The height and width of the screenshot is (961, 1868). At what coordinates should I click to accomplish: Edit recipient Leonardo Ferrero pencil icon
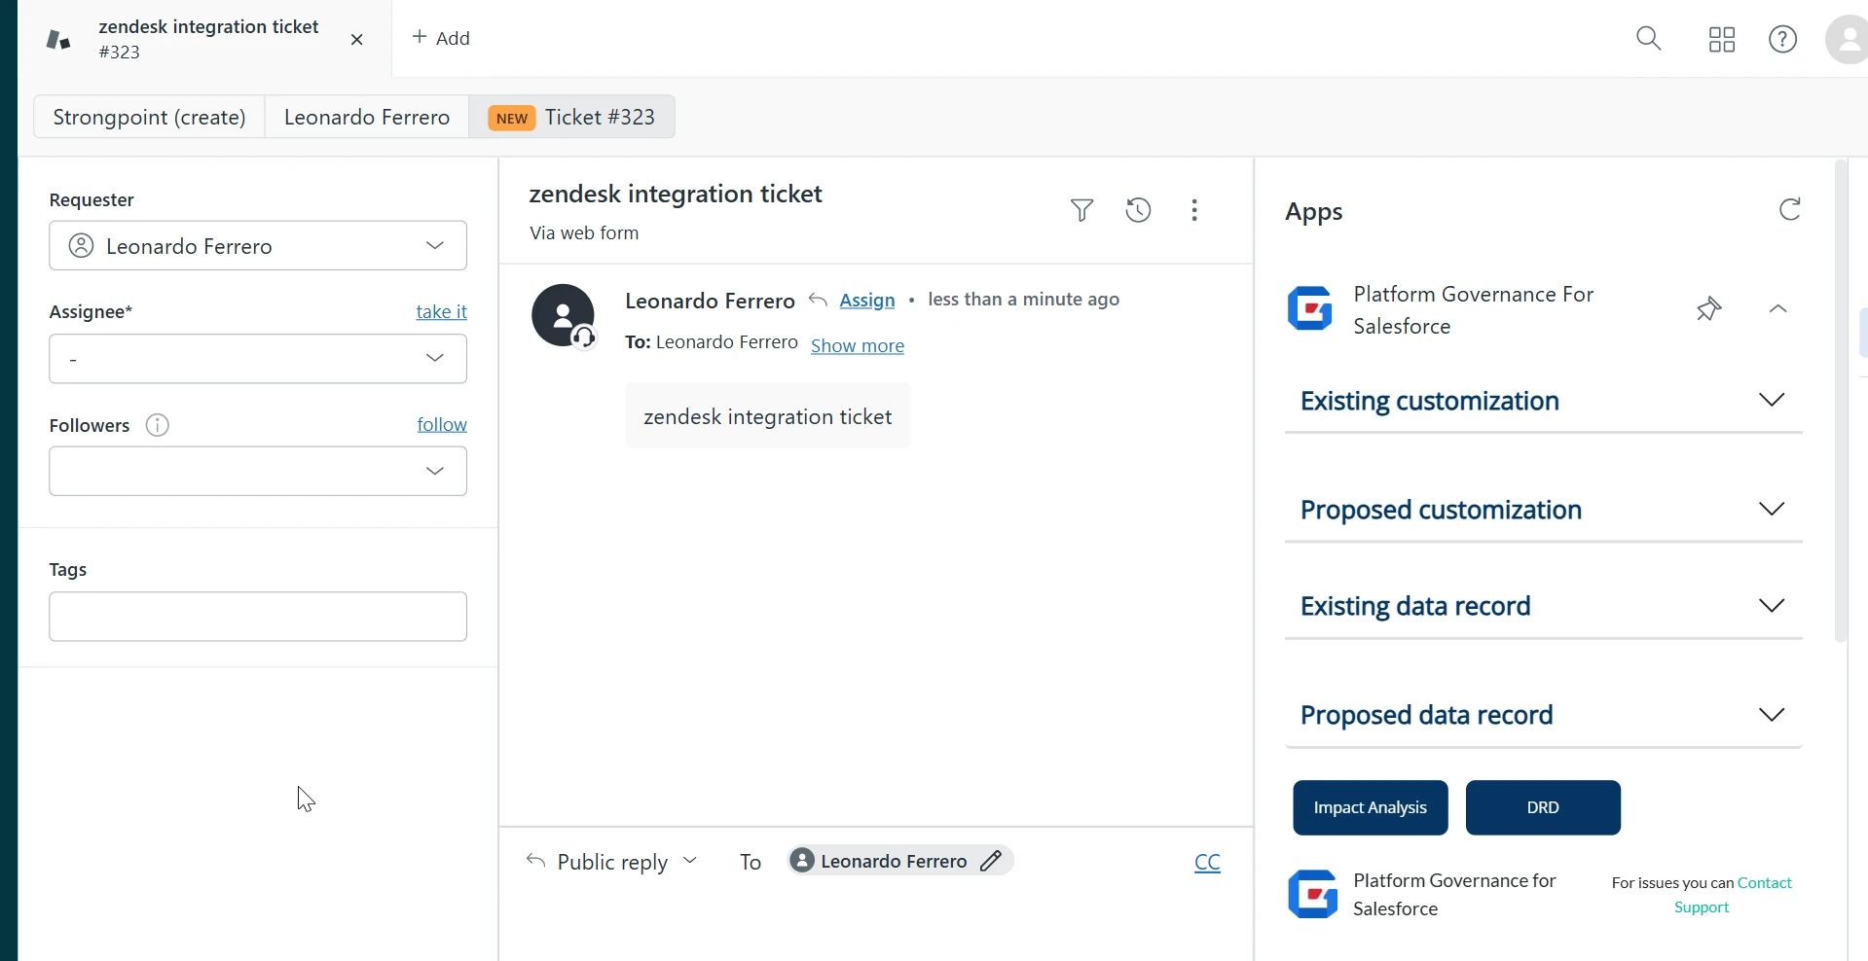pos(991,861)
